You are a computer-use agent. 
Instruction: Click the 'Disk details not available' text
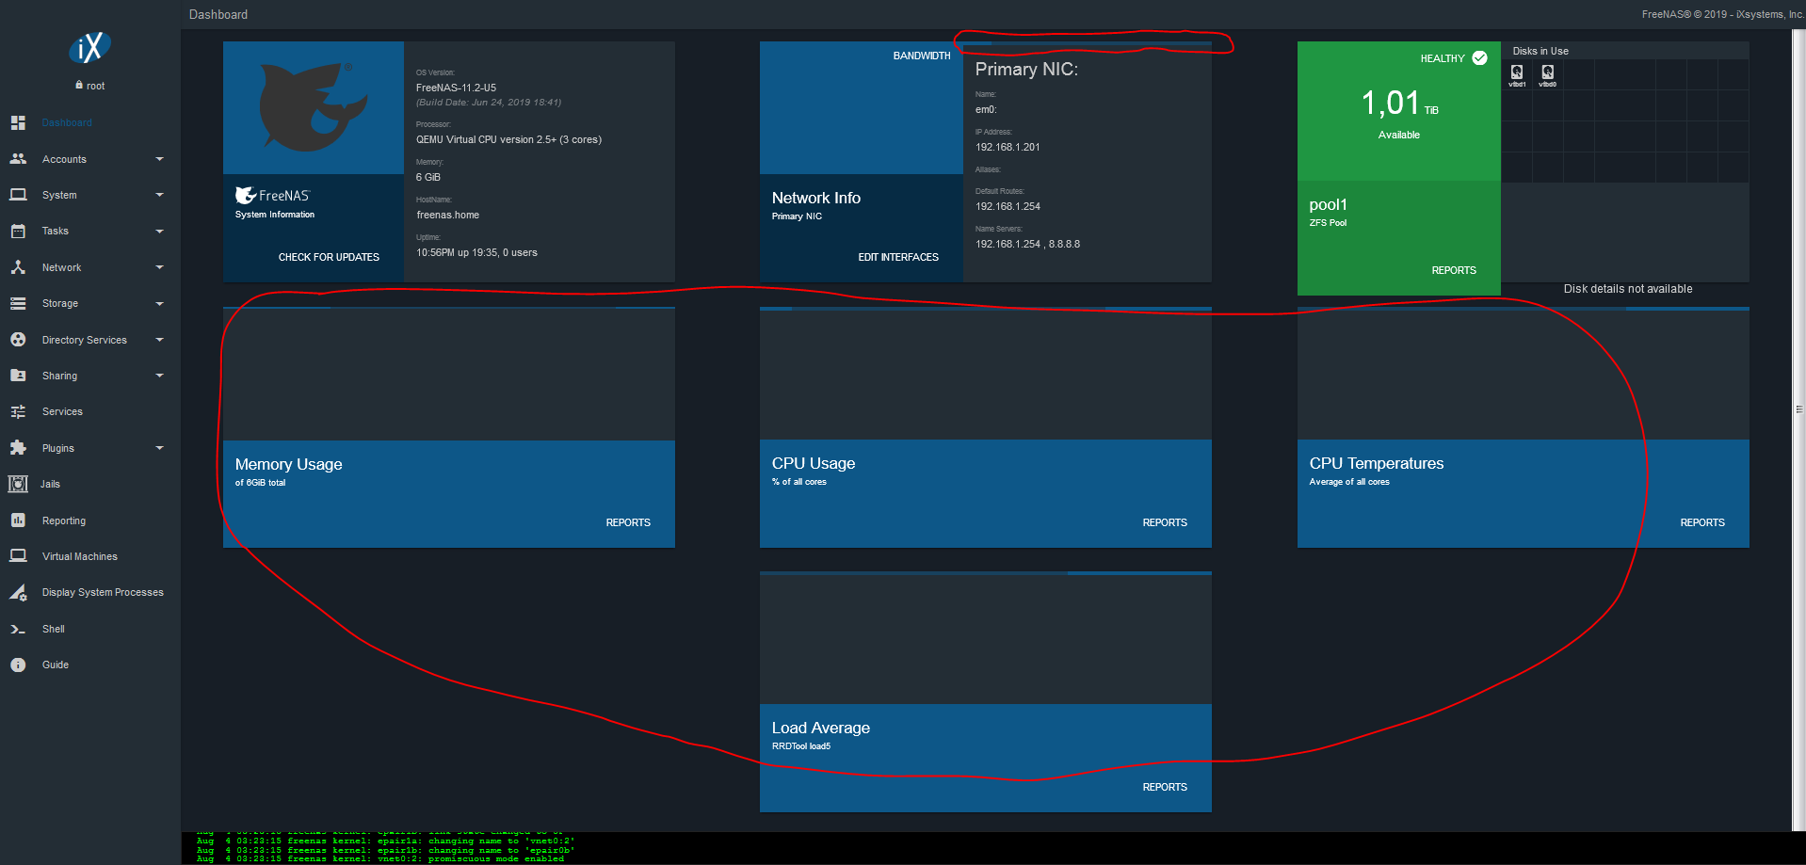[1628, 289]
